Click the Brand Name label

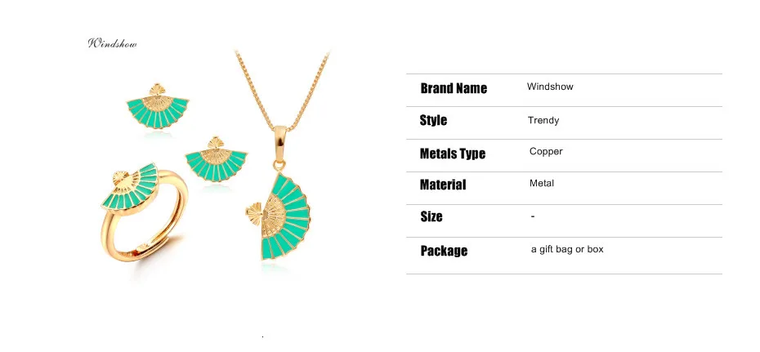pyautogui.click(x=454, y=88)
